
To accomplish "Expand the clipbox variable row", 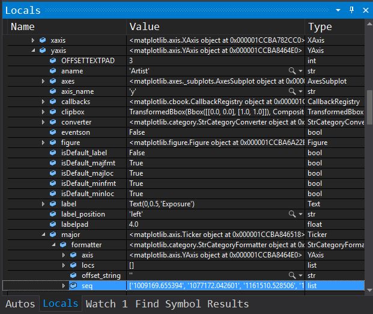I will click(x=43, y=112).
